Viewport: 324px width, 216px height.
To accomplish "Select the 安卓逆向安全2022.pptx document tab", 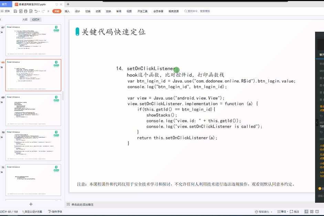I will (x=32, y=4).
